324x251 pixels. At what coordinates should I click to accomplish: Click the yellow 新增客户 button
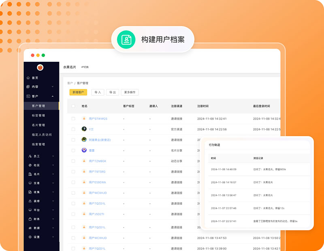pos(78,93)
